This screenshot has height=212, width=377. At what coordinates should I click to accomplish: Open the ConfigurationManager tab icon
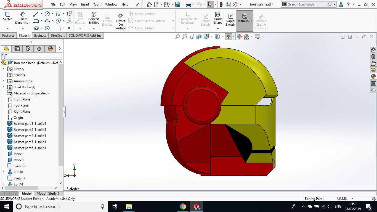pyautogui.click(x=28, y=49)
